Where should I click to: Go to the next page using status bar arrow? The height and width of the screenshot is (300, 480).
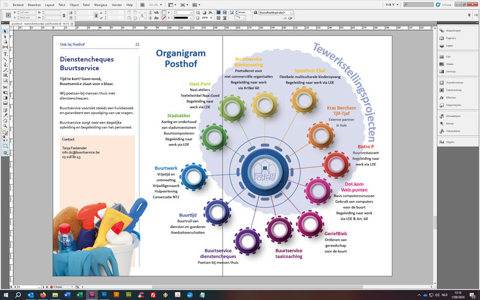(43, 287)
